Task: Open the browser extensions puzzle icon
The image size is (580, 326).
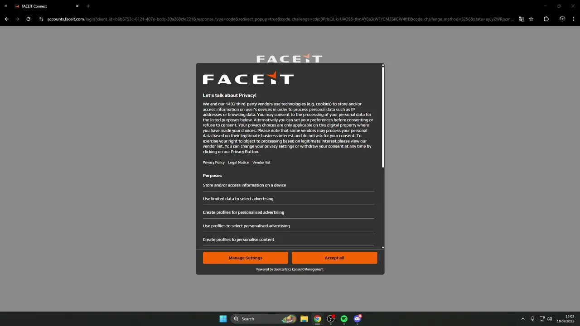Action: pos(546,19)
